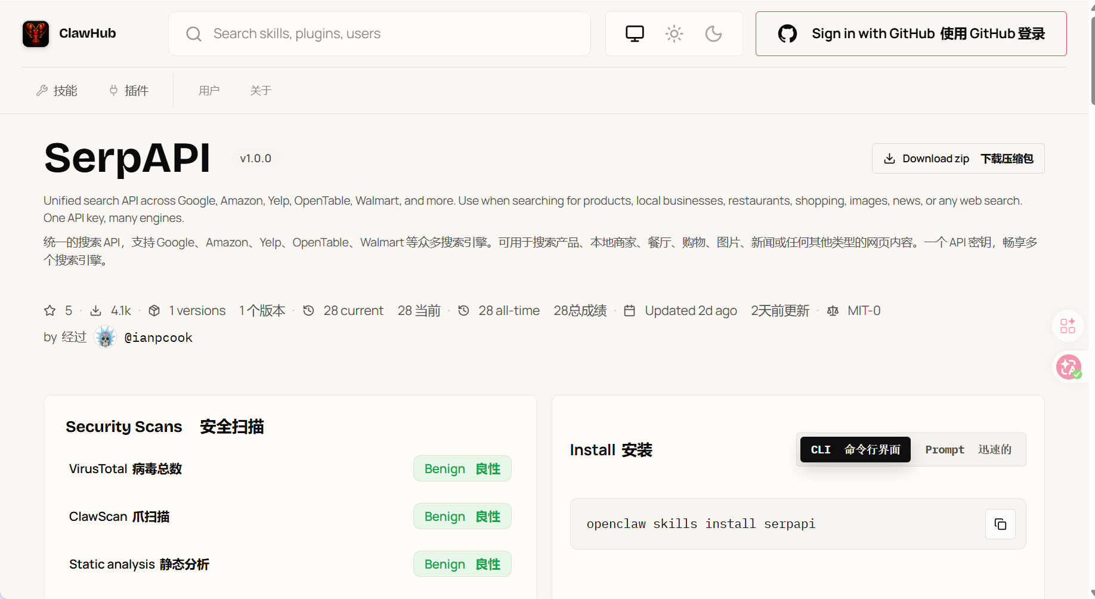Viewport: 1095px width, 599px height.
Task: Select the system theme monitor icon
Action: pos(635,33)
